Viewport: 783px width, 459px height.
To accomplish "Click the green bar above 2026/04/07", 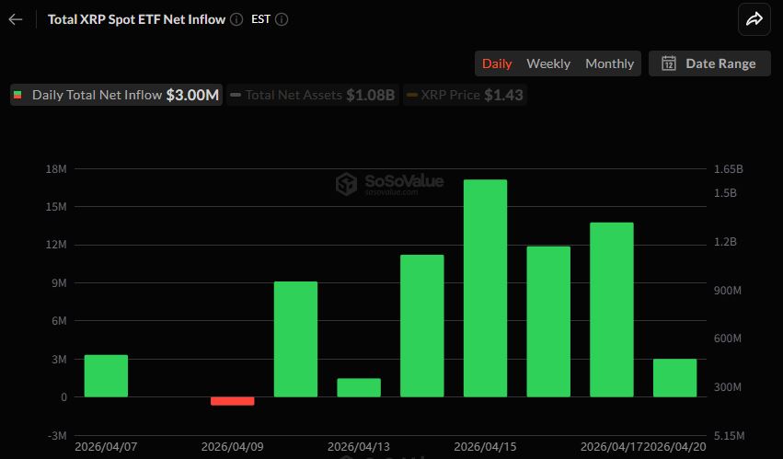I will pos(106,375).
